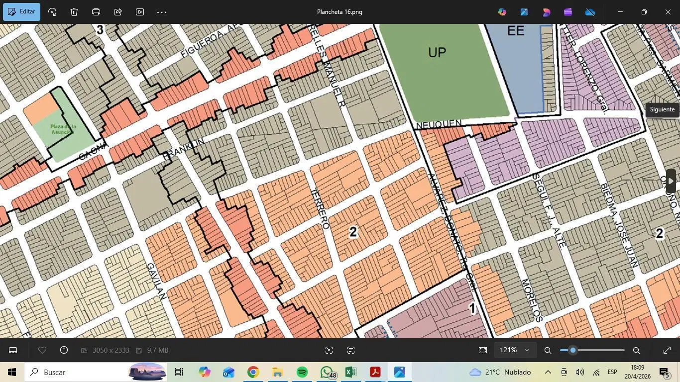
Task: Open Excel from the taskbar
Action: (351, 372)
